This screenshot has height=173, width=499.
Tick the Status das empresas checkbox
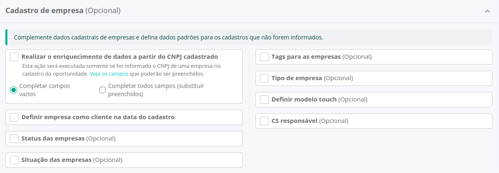pos(14,138)
